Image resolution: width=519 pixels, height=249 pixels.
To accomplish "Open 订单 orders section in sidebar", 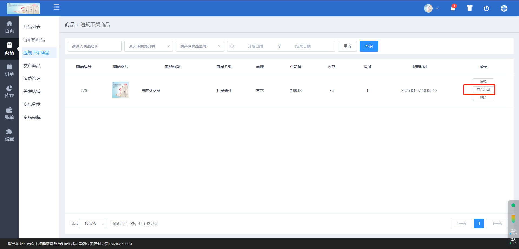I will (9, 70).
